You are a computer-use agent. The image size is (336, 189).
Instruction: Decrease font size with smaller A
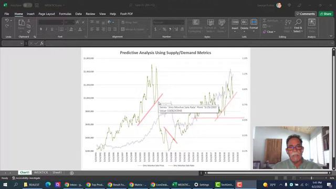click(x=83, y=22)
